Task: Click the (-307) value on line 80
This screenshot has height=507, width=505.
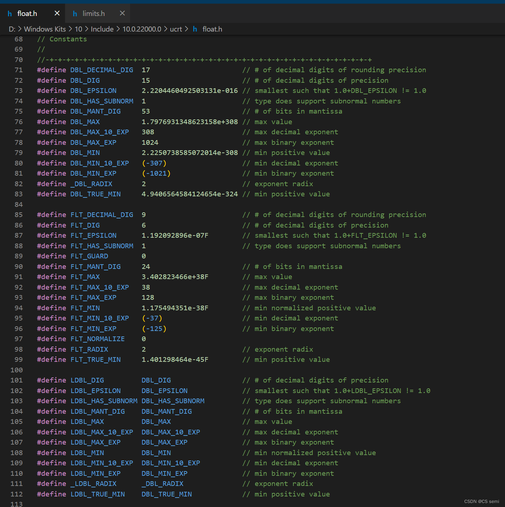Action: (x=154, y=163)
